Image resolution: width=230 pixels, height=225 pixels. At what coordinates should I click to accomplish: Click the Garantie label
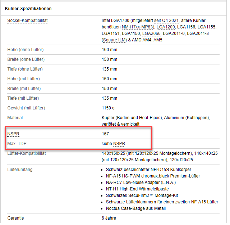point(16,218)
